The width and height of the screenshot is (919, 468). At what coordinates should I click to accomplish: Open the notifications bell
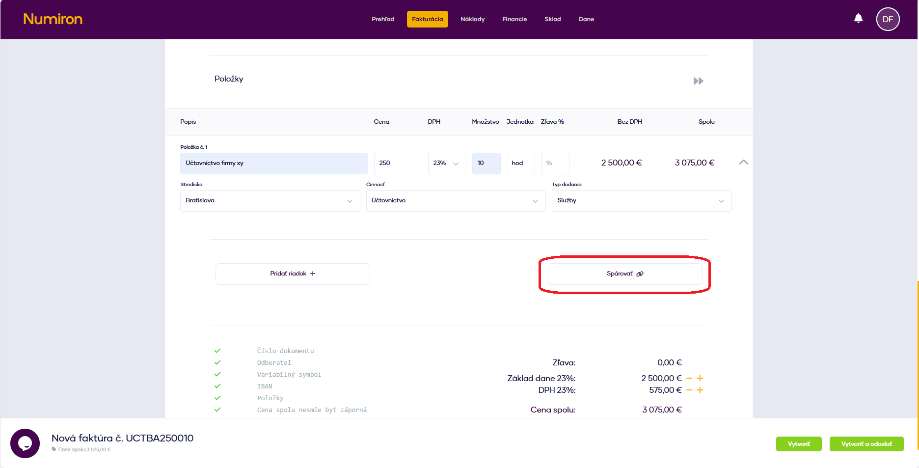click(x=858, y=19)
